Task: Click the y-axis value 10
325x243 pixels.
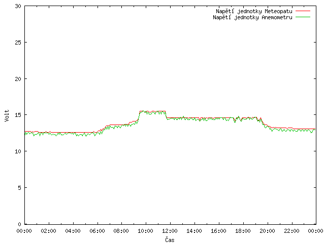Action: [x=18, y=151]
